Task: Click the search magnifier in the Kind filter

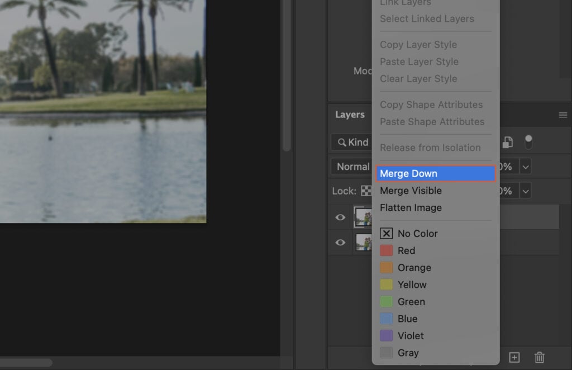Action: tap(341, 143)
